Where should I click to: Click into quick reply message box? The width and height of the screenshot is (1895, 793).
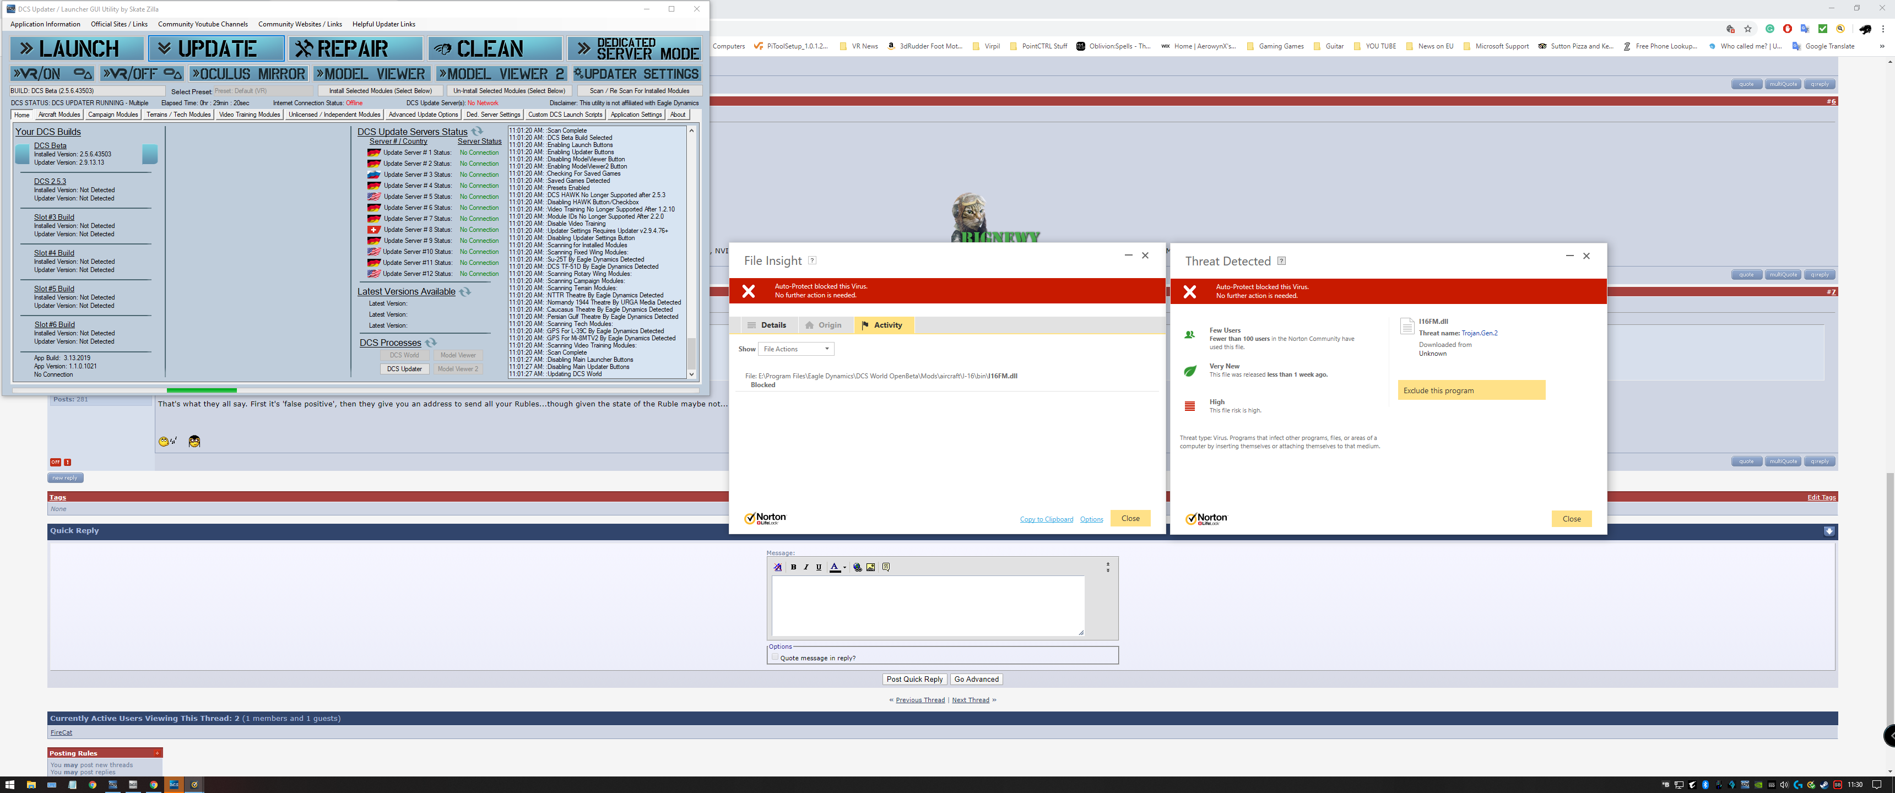pos(928,606)
